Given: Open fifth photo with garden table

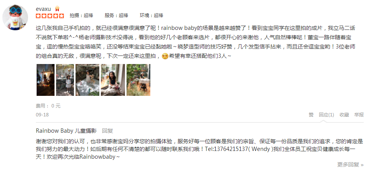Looking at the screenshot, I should click(x=139, y=80).
